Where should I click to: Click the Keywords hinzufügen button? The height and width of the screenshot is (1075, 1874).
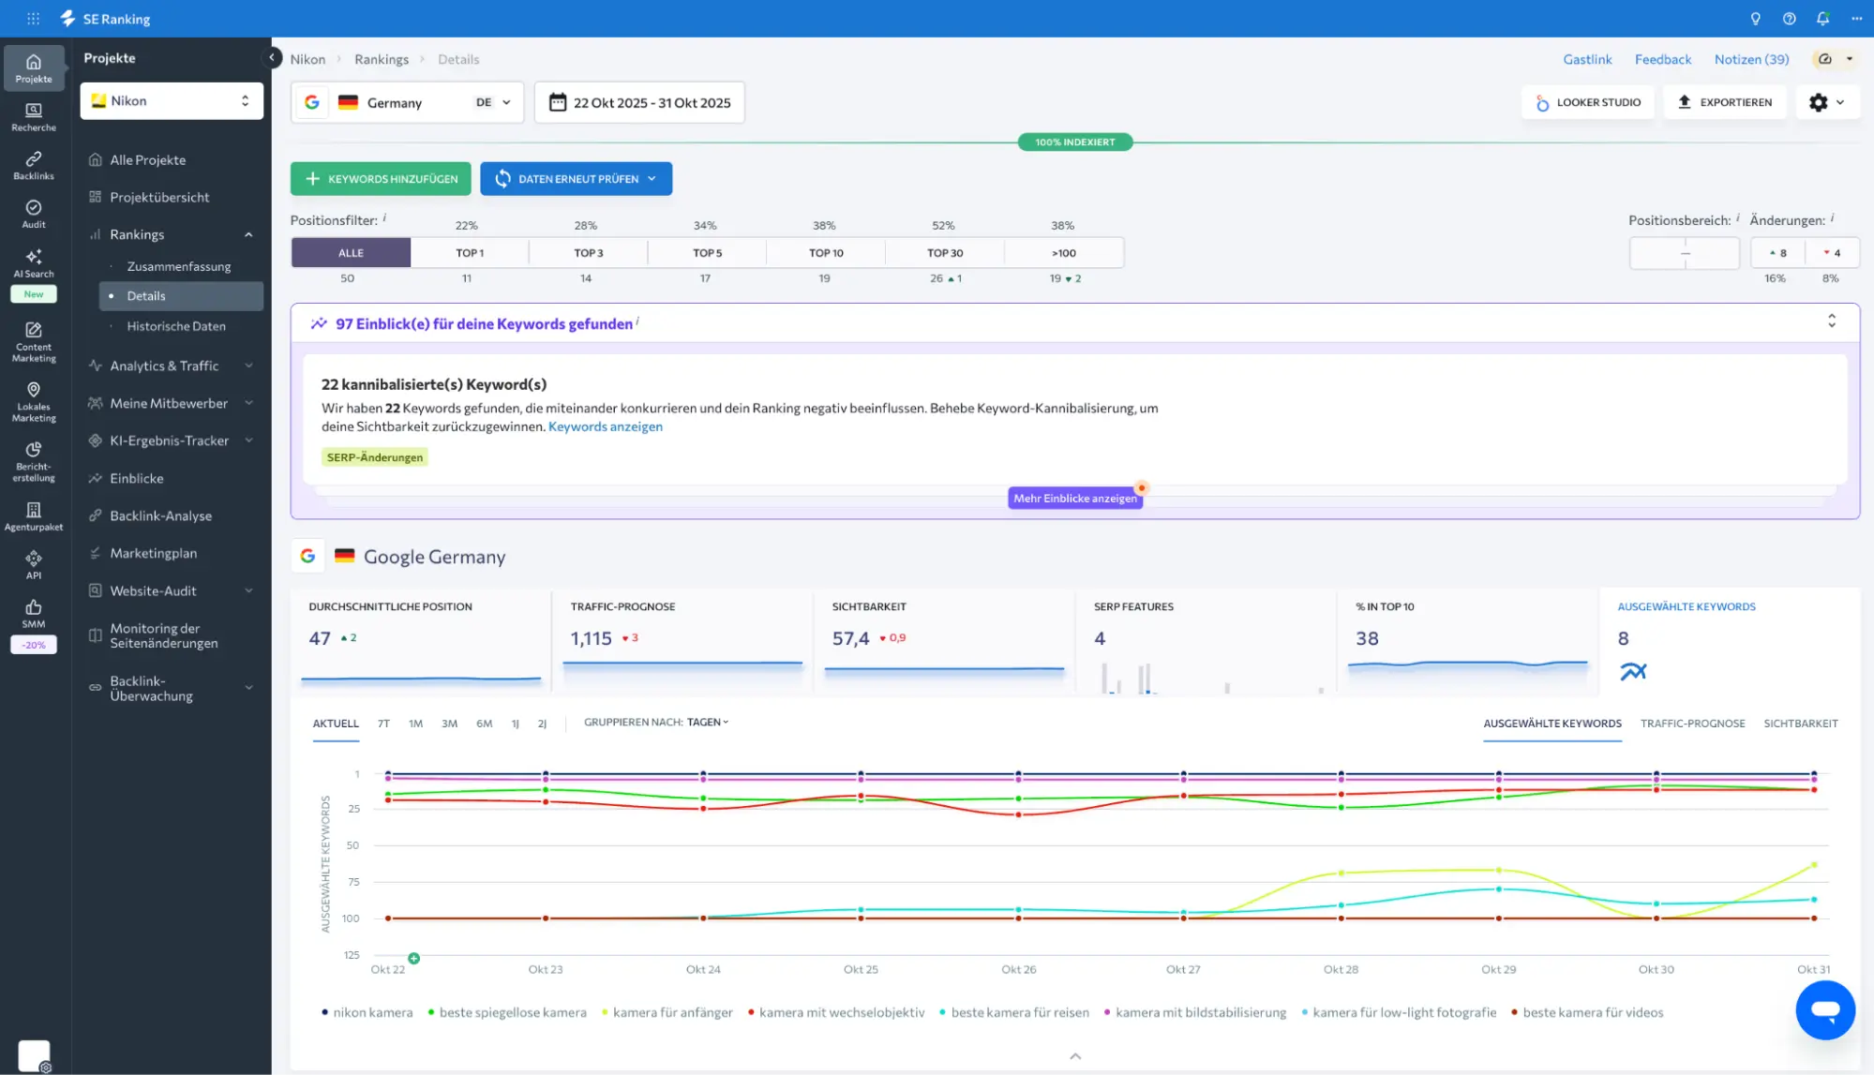(380, 178)
